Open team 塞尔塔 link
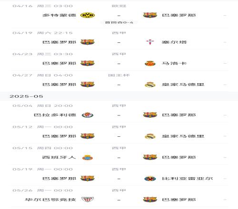 tap(174, 42)
